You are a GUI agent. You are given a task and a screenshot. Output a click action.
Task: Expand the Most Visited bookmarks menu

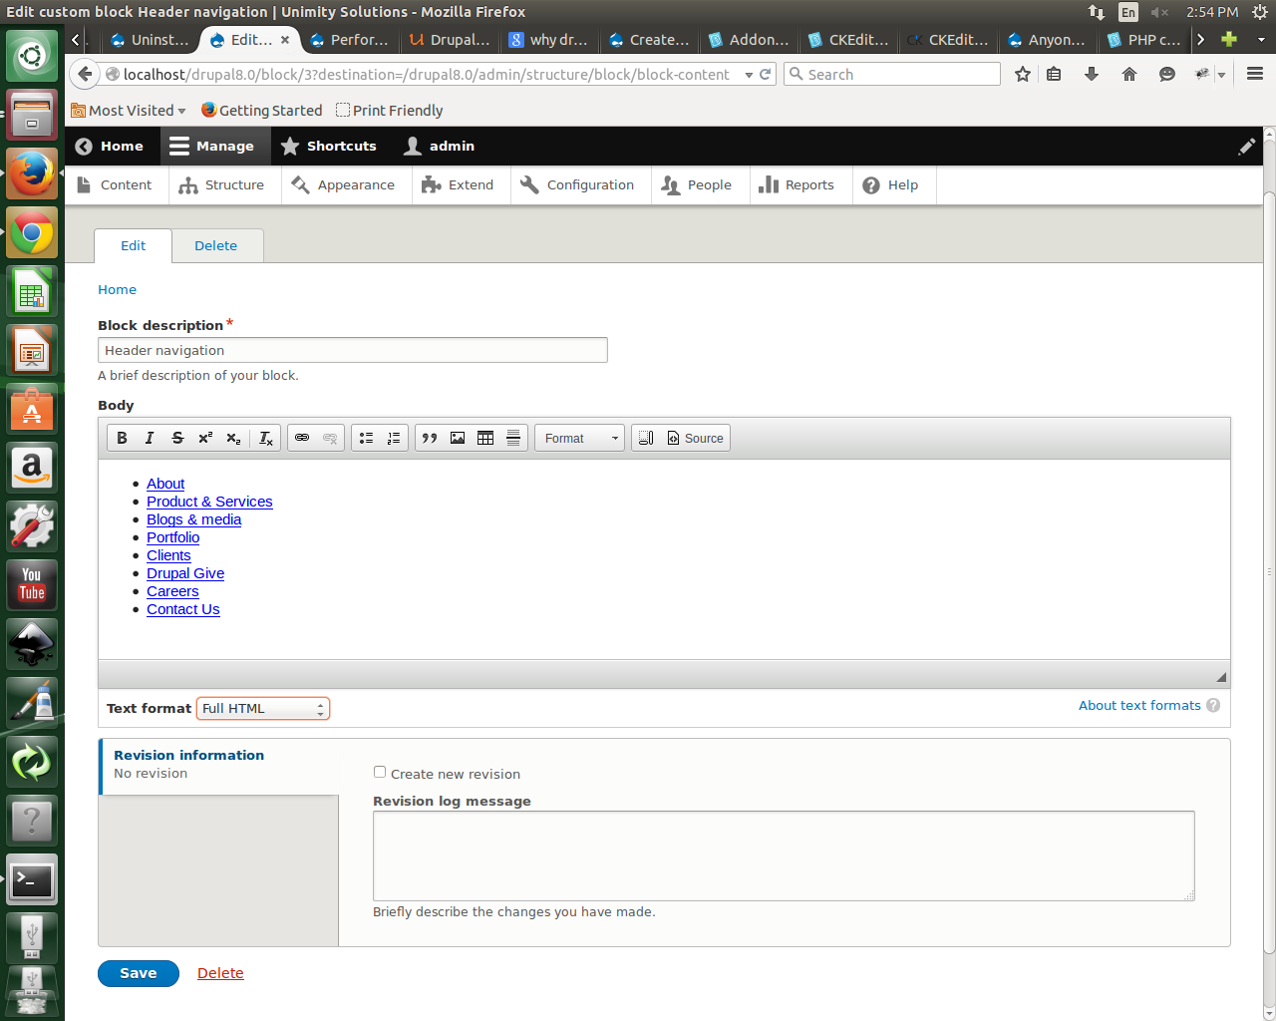coord(129,110)
